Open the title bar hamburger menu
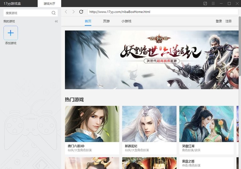 point(213,3)
